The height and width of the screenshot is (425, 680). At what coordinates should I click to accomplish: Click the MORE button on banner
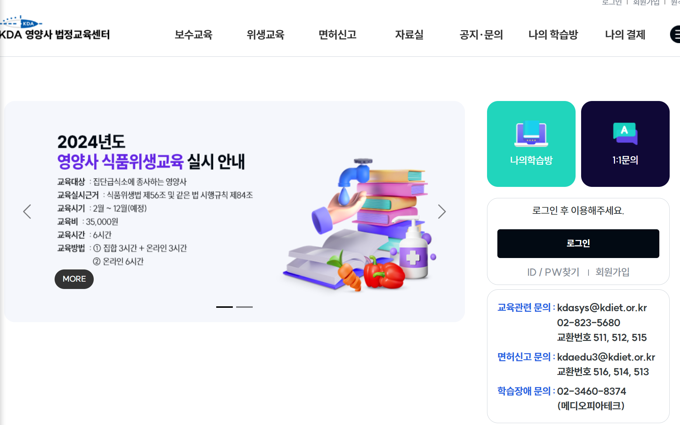74,279
